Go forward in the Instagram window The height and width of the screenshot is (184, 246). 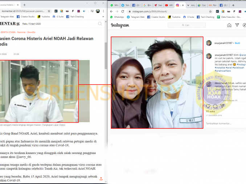pyautogui.click(x=117, y=12)
